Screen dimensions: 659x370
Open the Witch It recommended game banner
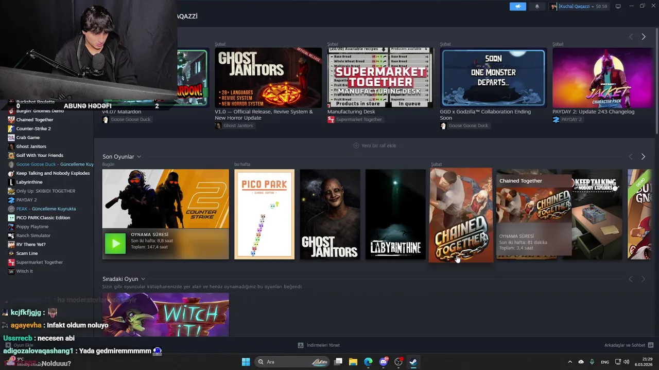tap(165, 314)
